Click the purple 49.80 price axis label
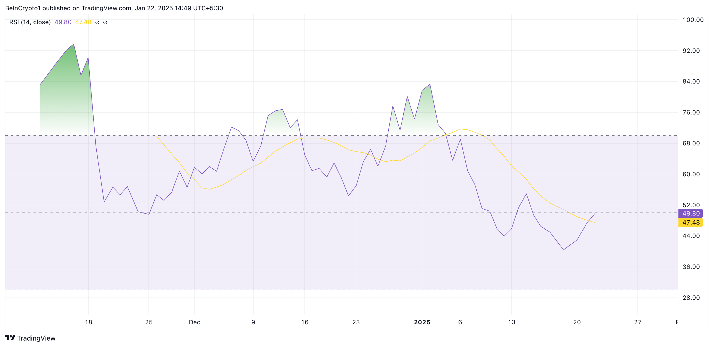The image size is (714, 347). coord(691,213)
